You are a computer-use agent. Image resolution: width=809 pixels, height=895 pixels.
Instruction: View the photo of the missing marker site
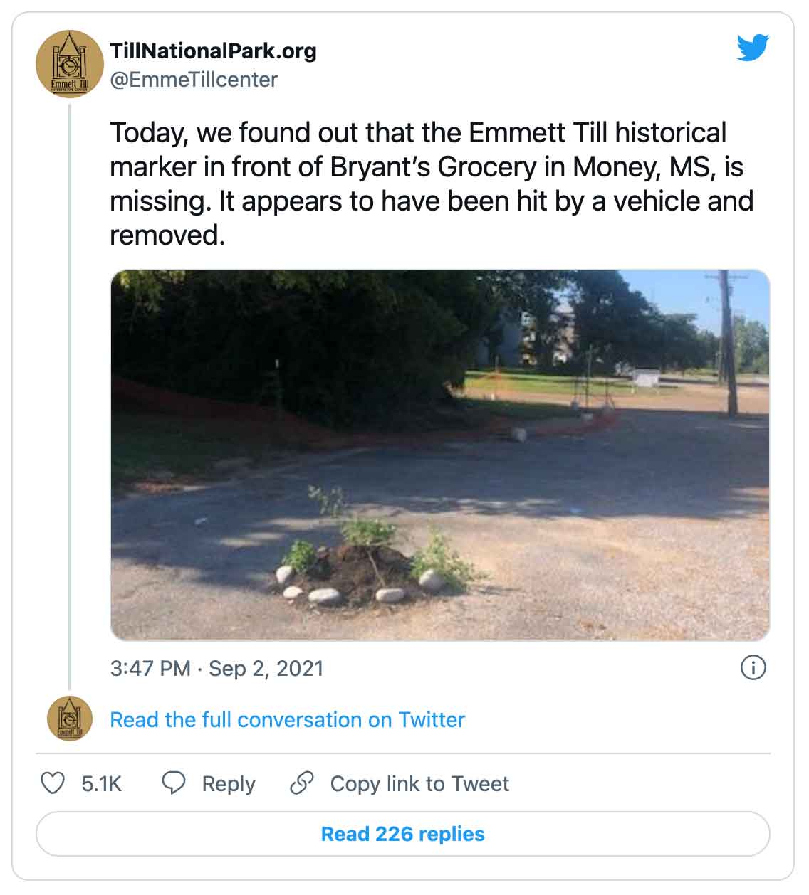440,452
